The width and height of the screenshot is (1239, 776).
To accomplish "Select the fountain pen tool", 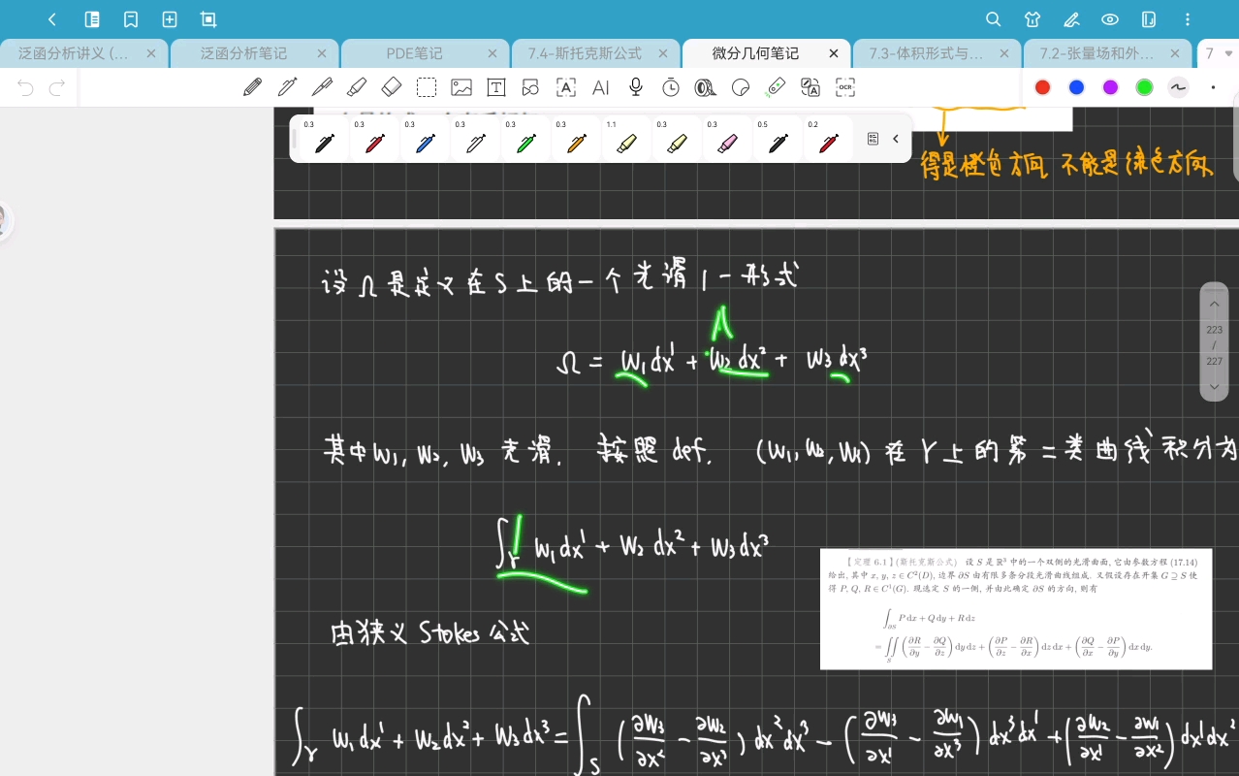I will tap(287, 87).
